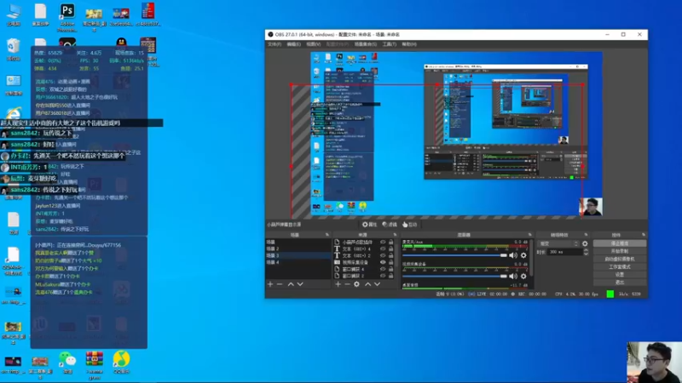Select 场景 2 in the scenes list

click(x=298, y=249)
